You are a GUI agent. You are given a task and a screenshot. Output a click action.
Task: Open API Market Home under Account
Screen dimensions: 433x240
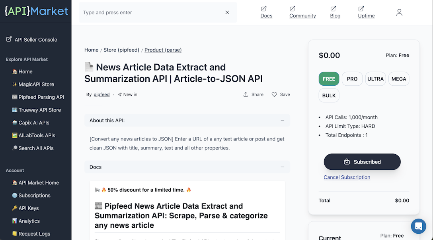[x=35, y=183]
